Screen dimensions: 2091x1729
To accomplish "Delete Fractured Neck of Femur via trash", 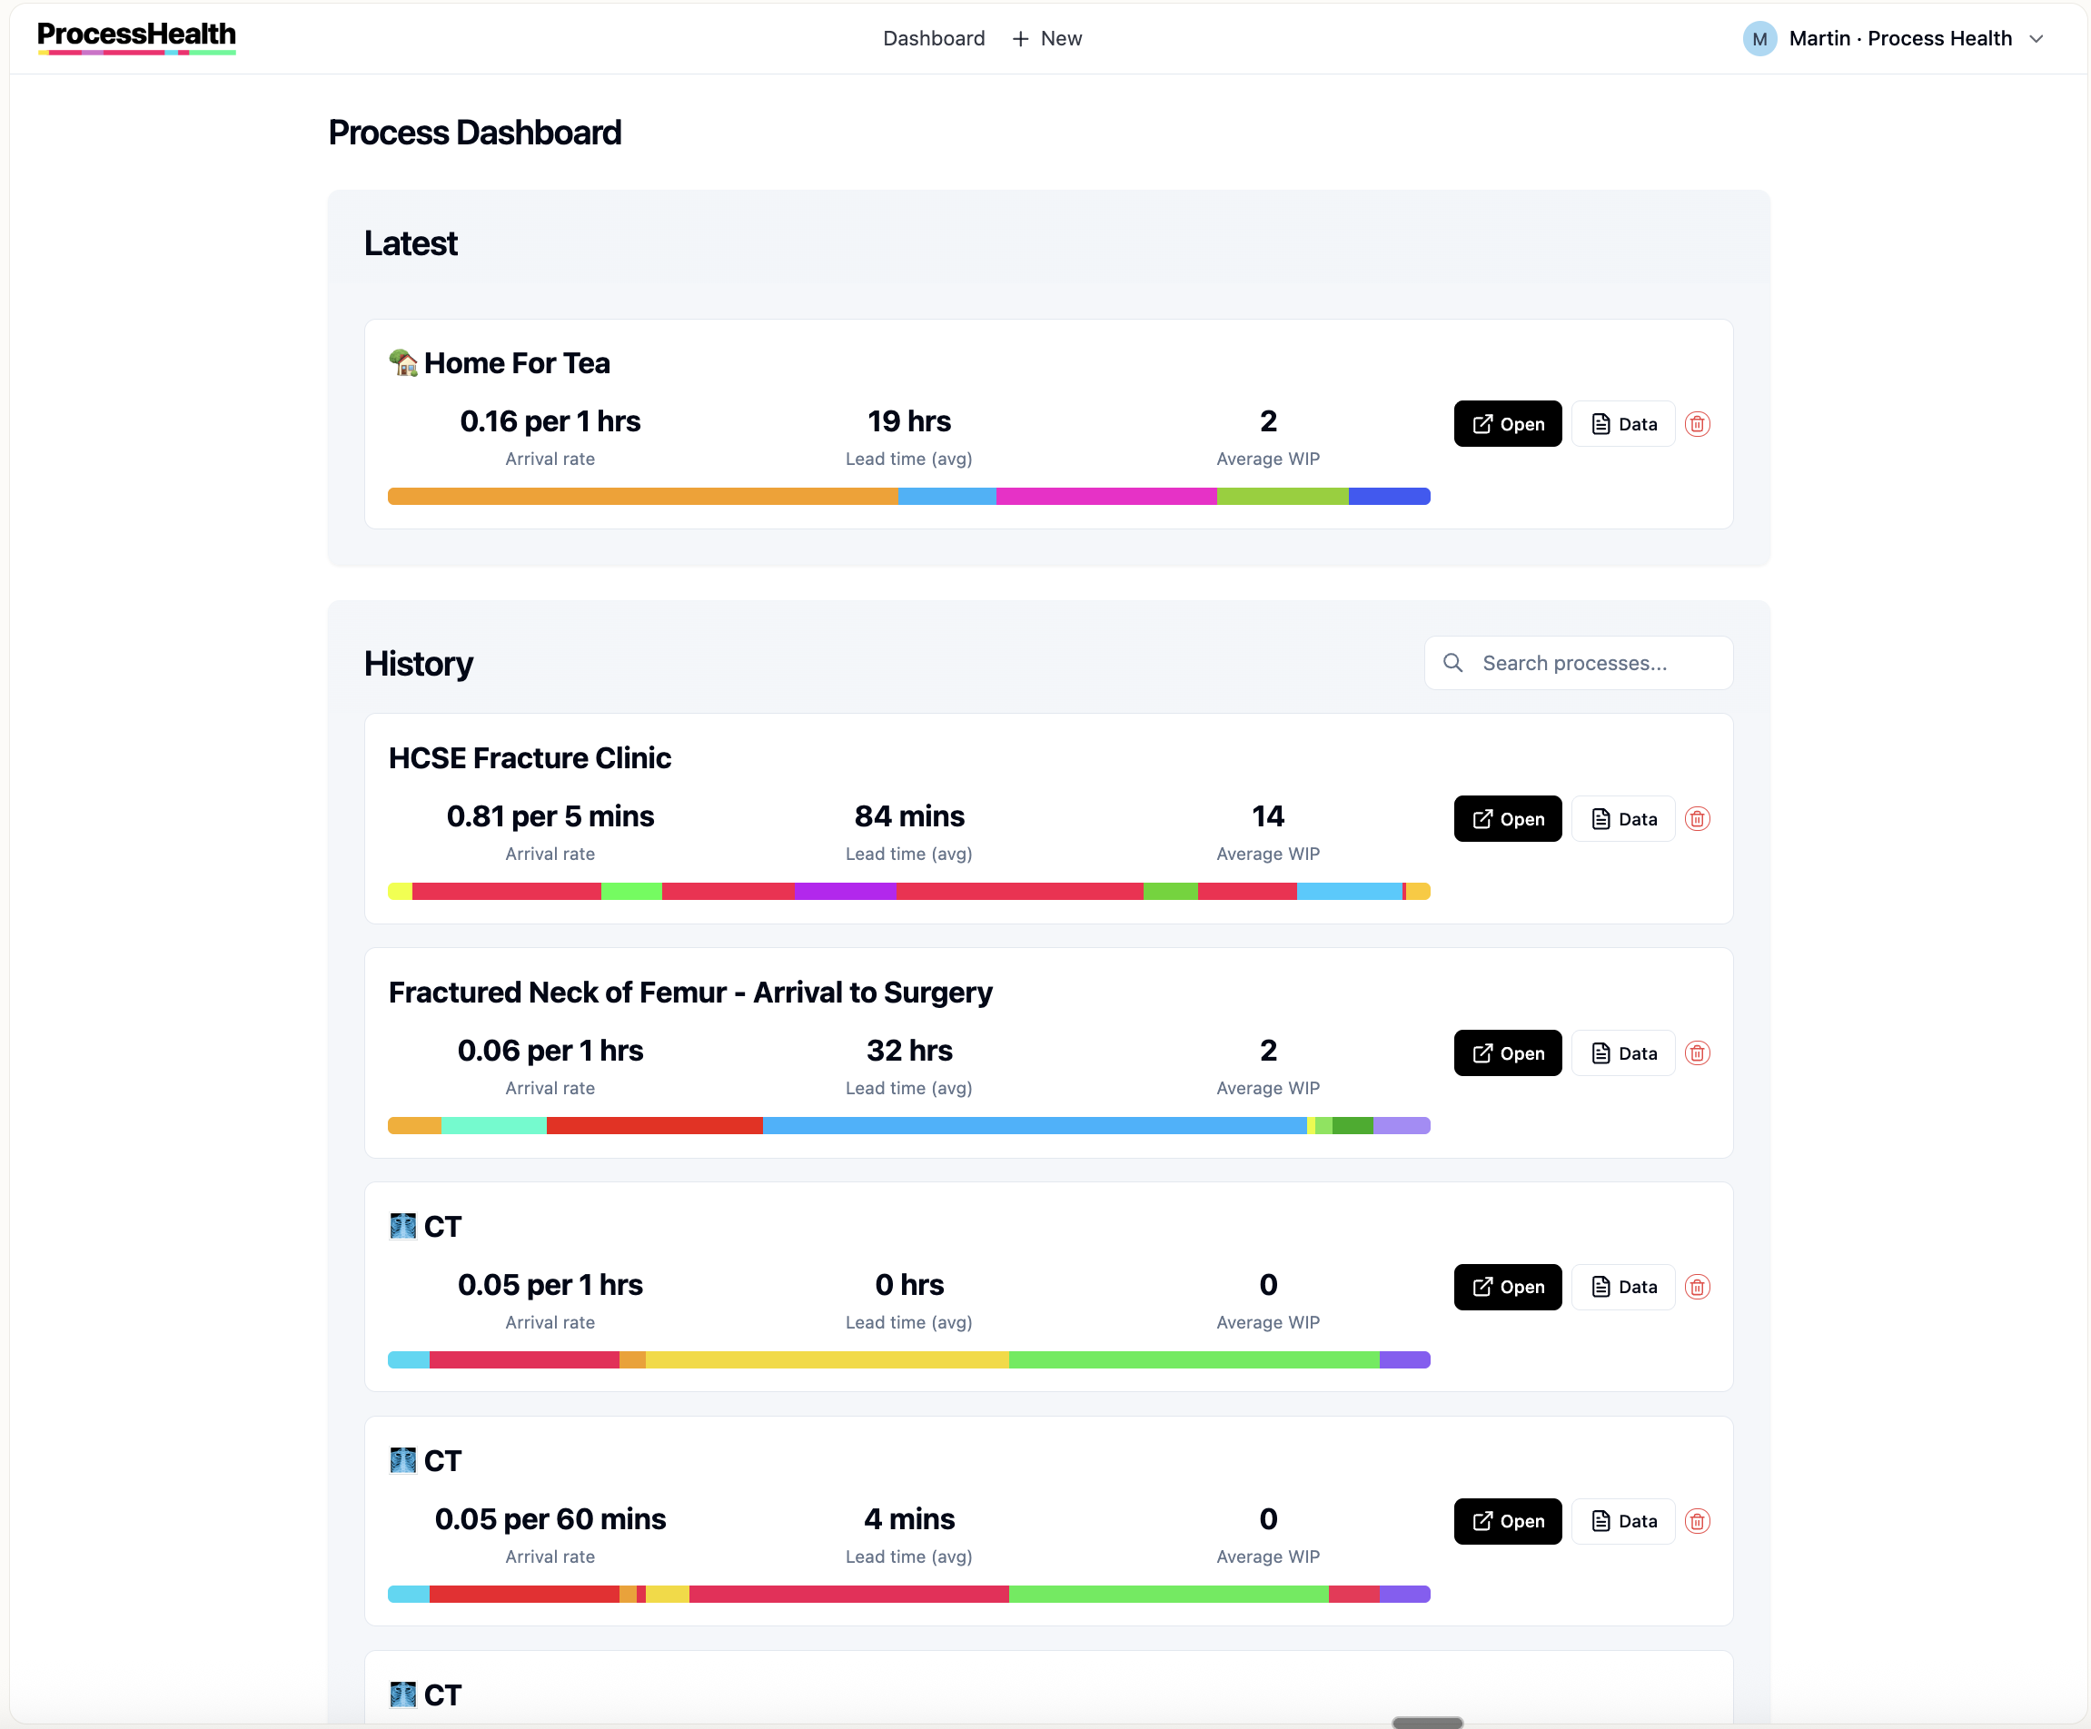I will [x=1698, y=1053].
